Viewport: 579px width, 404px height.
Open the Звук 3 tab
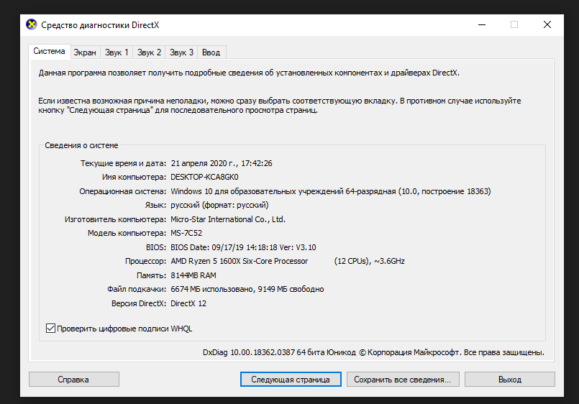[x=181, y=52]
